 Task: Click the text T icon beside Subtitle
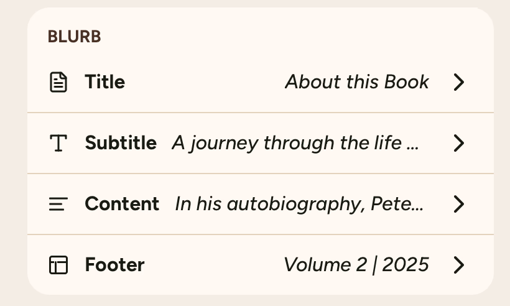[x=58, y=143]
